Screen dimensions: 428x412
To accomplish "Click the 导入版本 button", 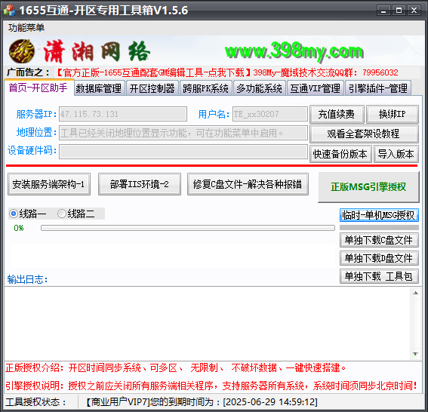I will [x=396, y=154].
